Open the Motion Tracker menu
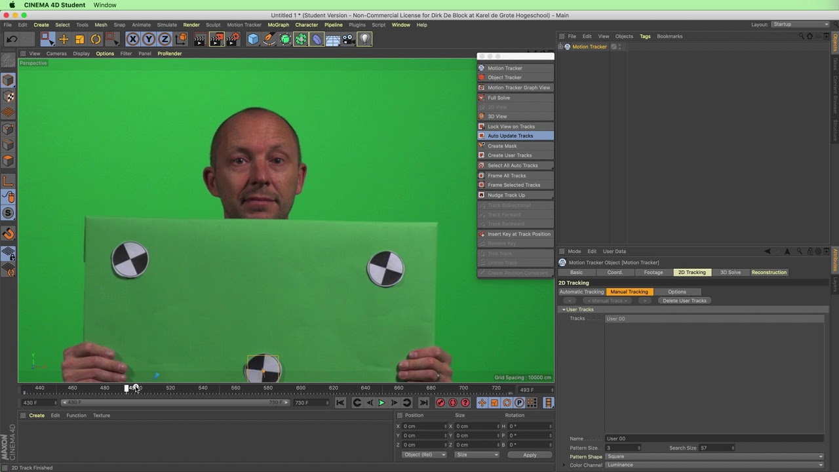 pyautogui.click(x=244, y=25)
